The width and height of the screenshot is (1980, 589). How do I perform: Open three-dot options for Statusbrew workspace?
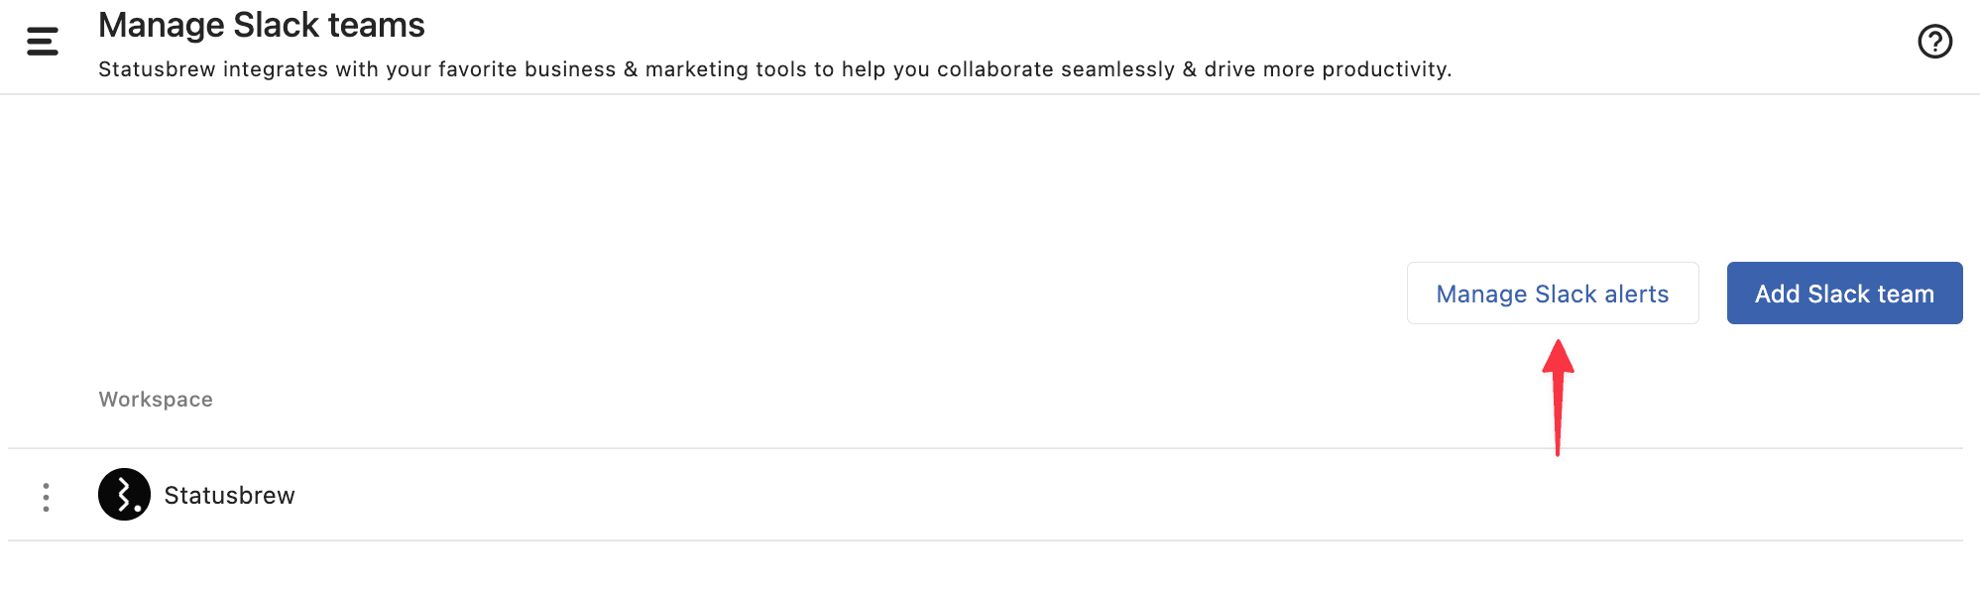point(46,497)
